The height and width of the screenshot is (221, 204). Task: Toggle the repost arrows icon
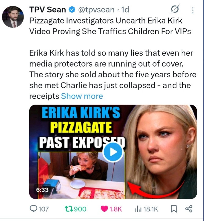pyautogui.click(x=69, y=209)
